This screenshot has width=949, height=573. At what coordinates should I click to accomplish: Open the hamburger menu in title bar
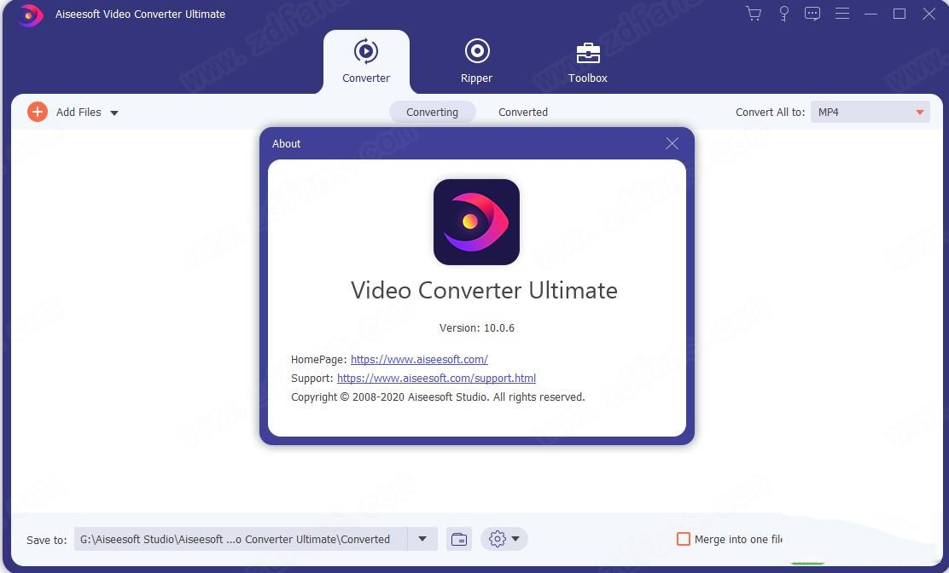pos(842,14)
